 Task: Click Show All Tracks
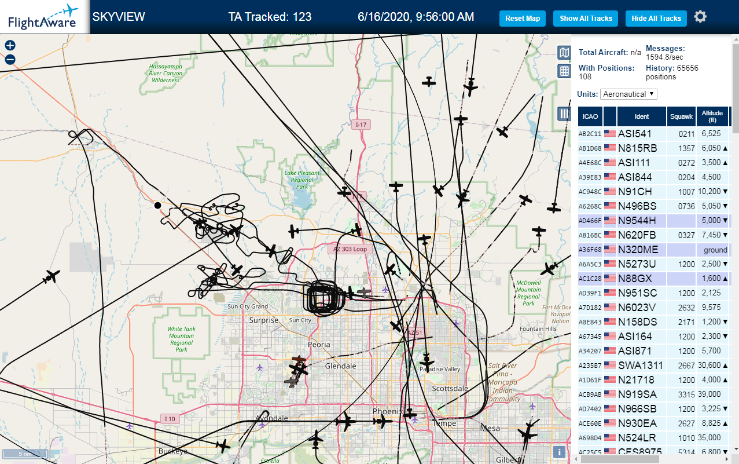pyautogui.click(x=586, y=19)
